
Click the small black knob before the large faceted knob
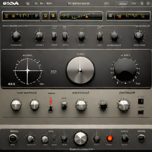64,139
